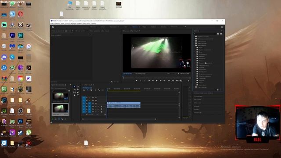Open Photoshop desktop shortcut icon

(20, 122)
